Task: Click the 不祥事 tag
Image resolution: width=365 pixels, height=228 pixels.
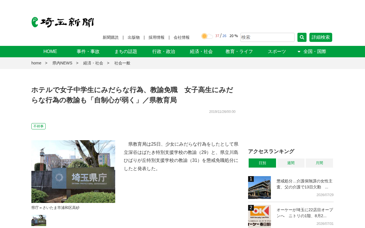Action: click(38, 126)
